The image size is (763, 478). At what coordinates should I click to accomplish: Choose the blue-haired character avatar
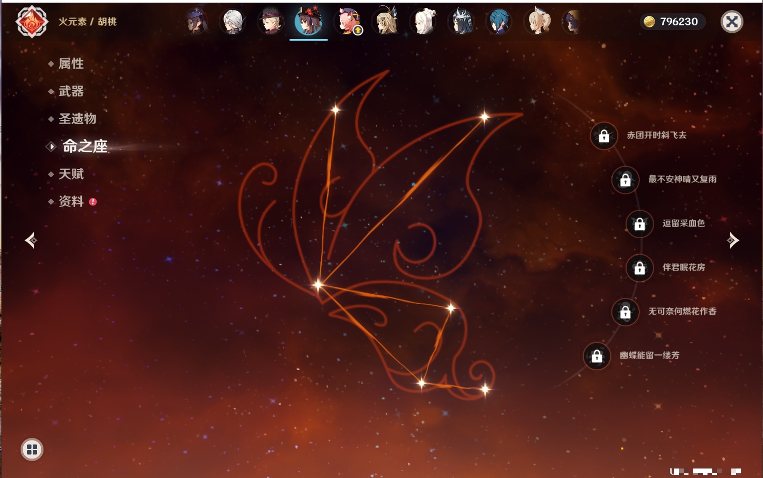click(x=499, y=22)
